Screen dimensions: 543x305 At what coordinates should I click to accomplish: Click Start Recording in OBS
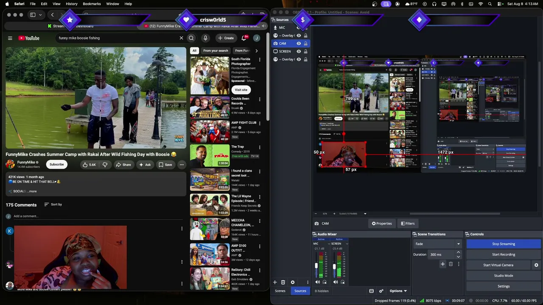pyautogui.click(x=504, y=255)
